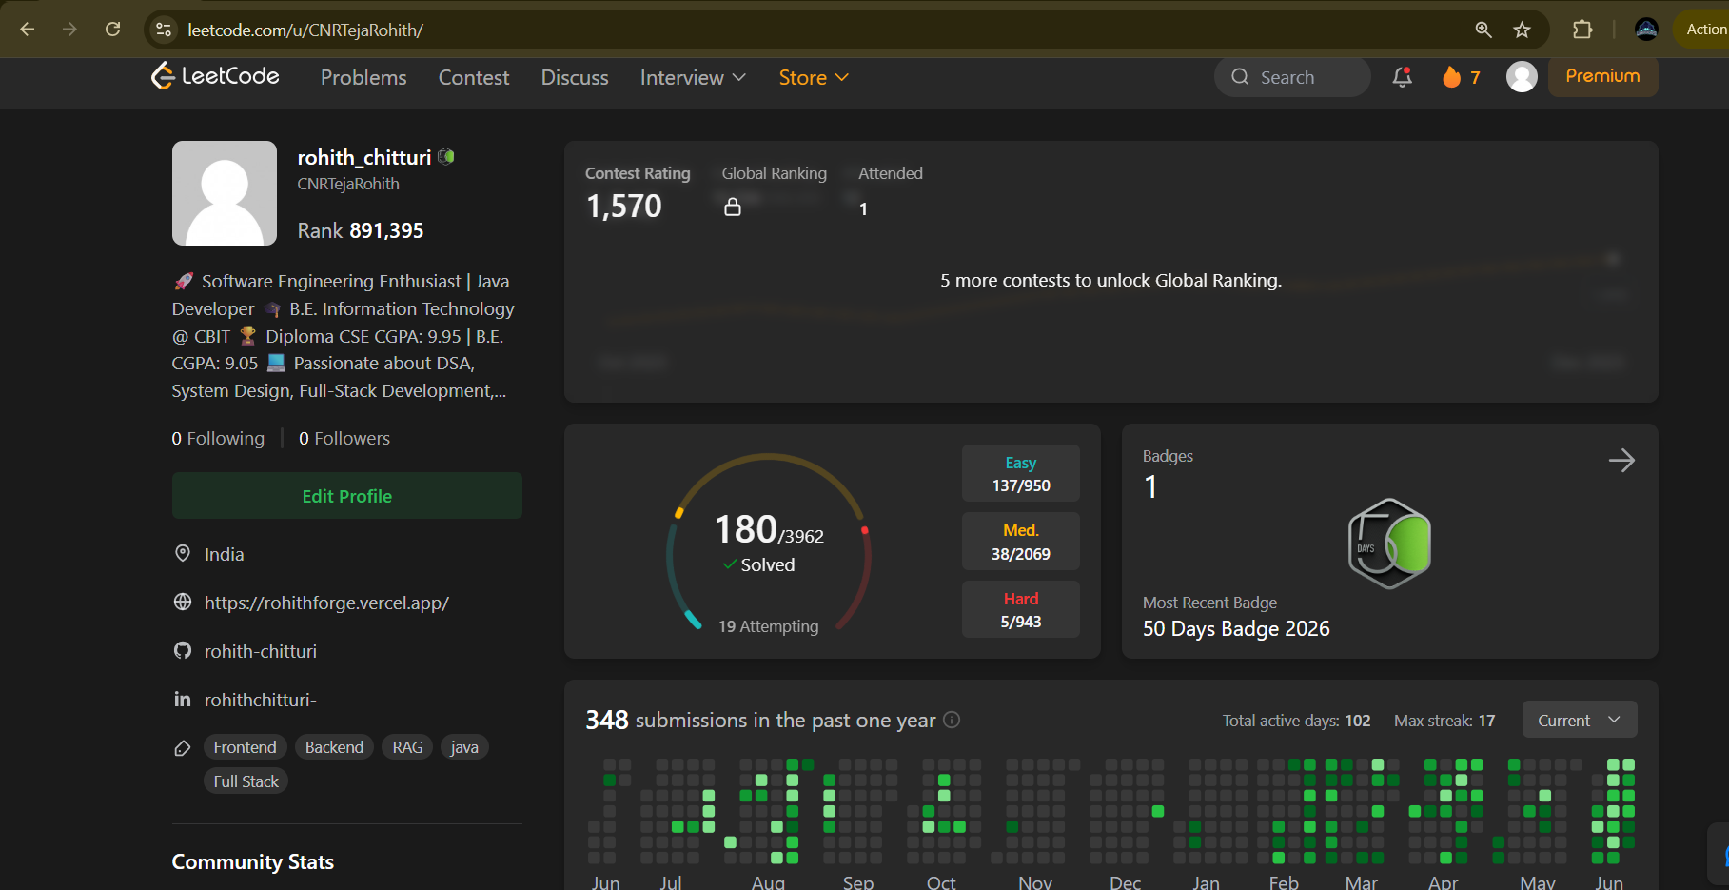Viewport: 1729px width, 890px height.
Task: Click the solved problems progress ring
Action: [769, 543]
